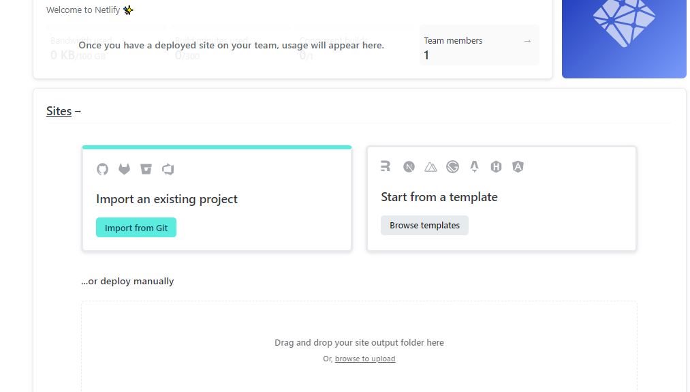The width and height of the screenshot is (690, 392).
Task: Click the Import from Git button
Action: coord(136,228)
